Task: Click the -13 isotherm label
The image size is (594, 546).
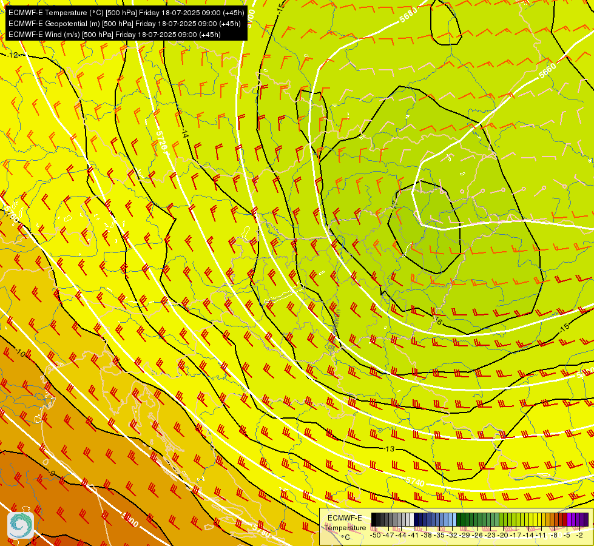Action: (x=390, y=449)
